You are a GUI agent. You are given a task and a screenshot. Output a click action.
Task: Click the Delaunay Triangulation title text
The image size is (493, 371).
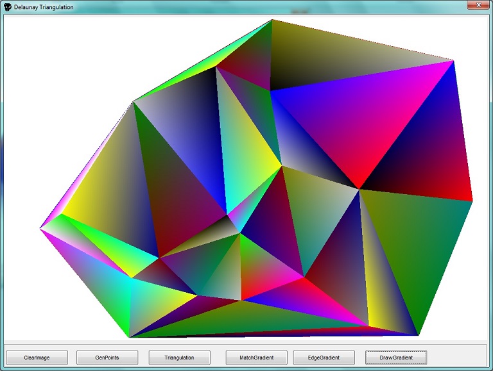coord(44,7)
